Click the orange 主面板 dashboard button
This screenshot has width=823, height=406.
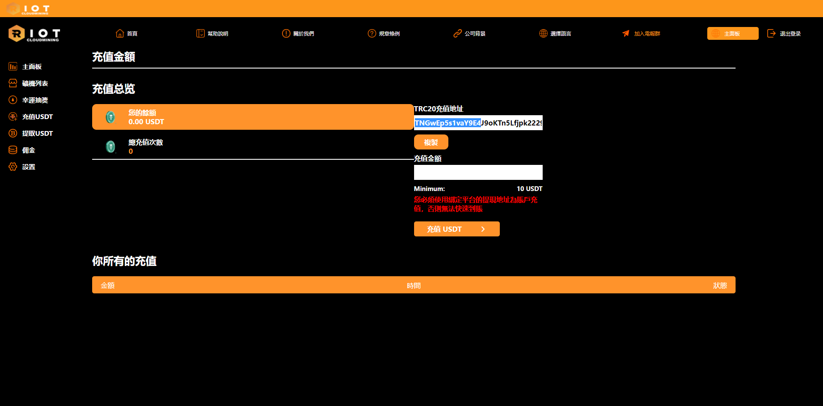(x=733, y=33)
